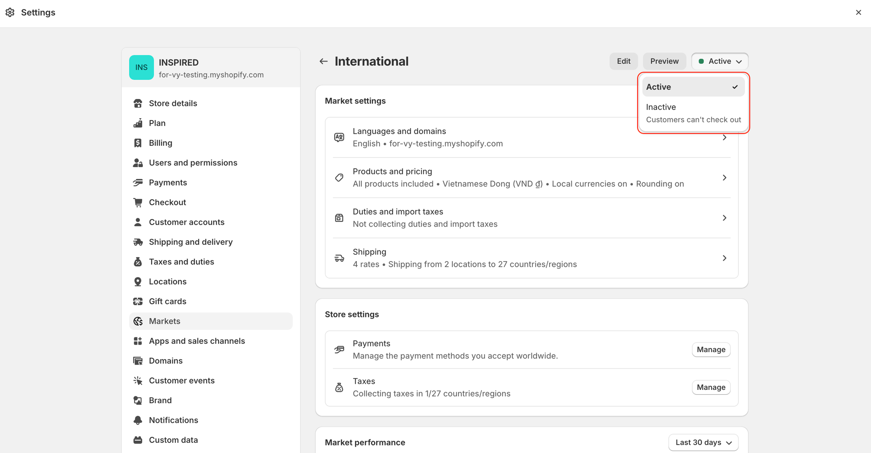This screenshot has height=453, width=871.
Task: Select the Inactive status option
Action: 693,113
